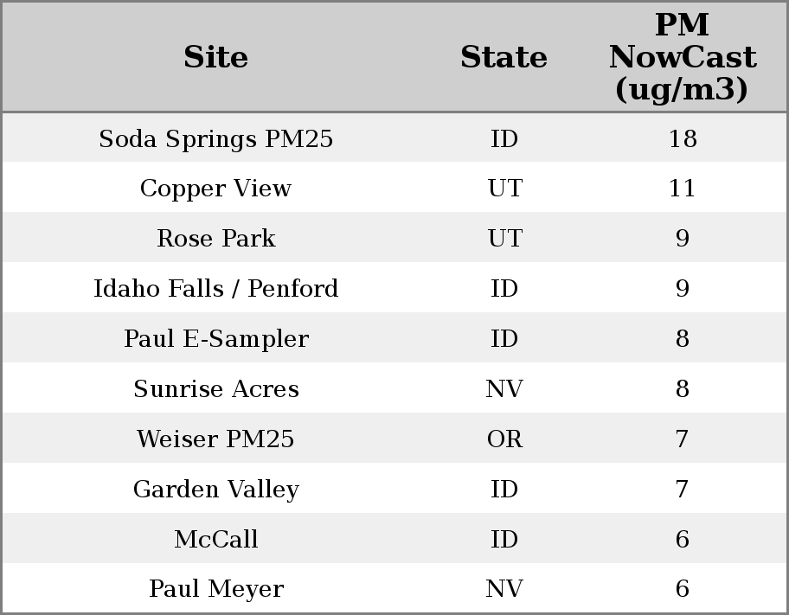The width and height of the screenshot is (789, 615).
Task: Select the Idaho Falls / Penford site cell
Action: pyautogui.click(x=215, y=289)
